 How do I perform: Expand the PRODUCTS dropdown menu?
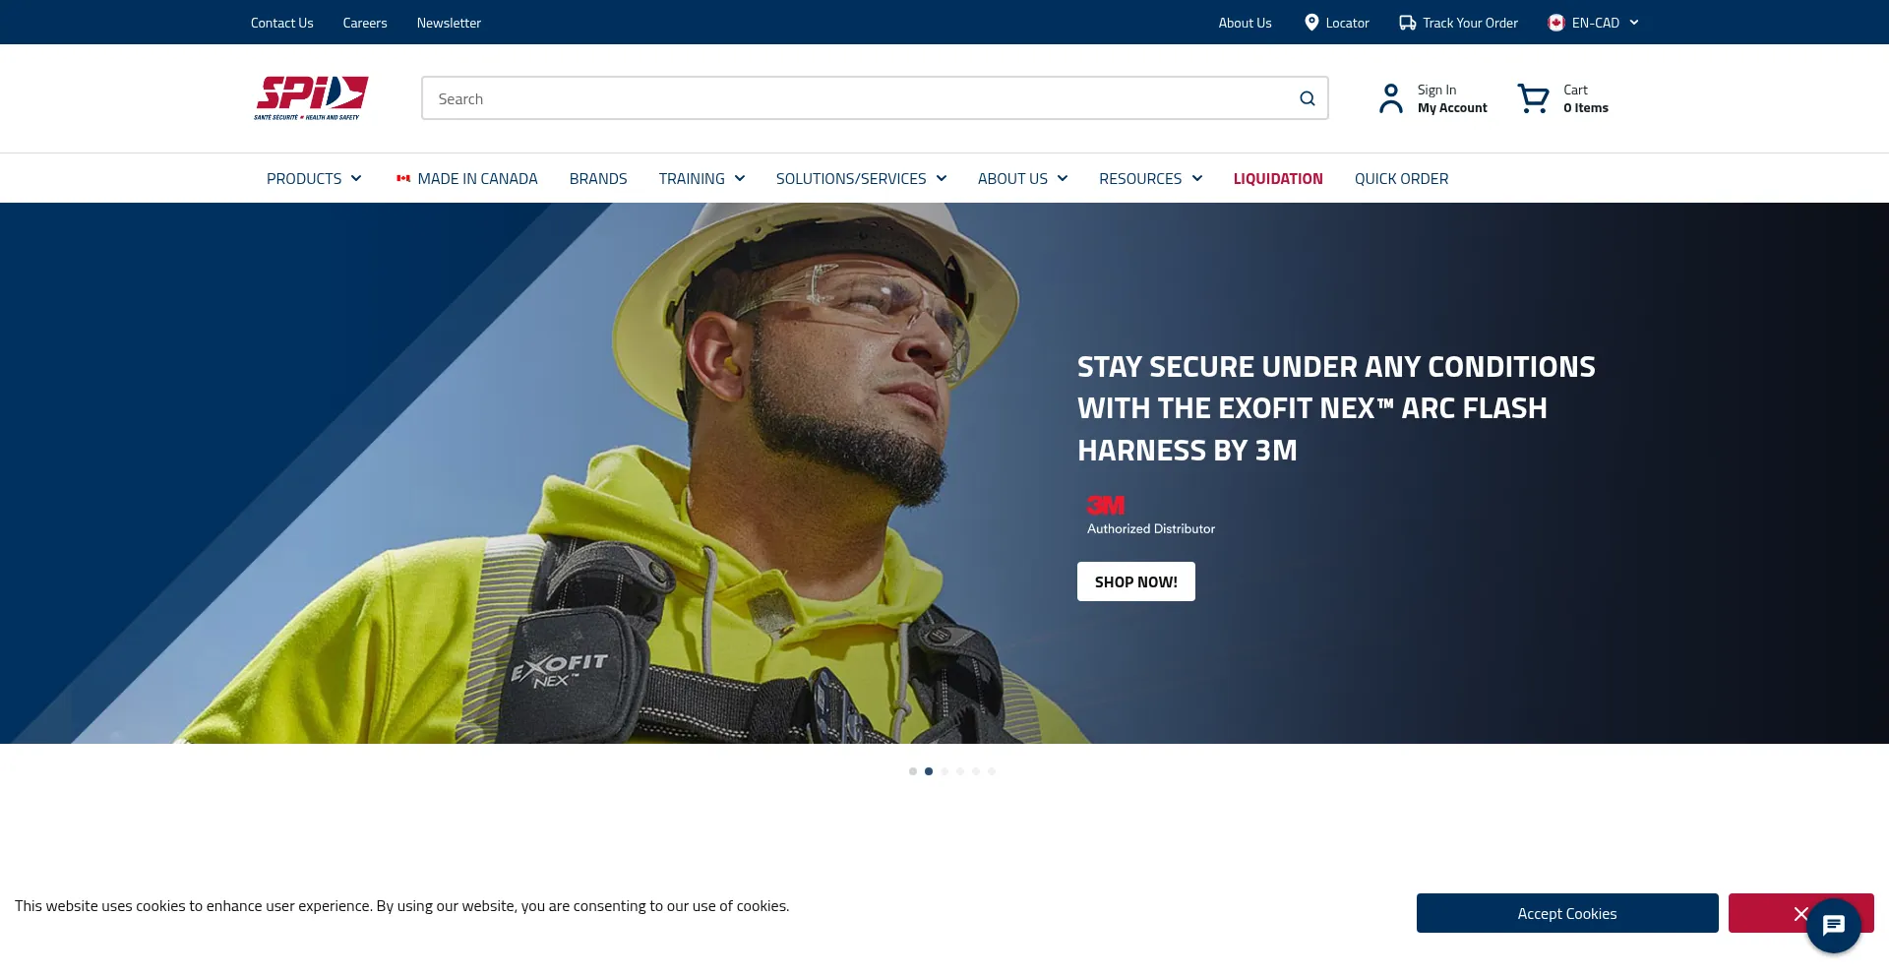coord(314,179)
